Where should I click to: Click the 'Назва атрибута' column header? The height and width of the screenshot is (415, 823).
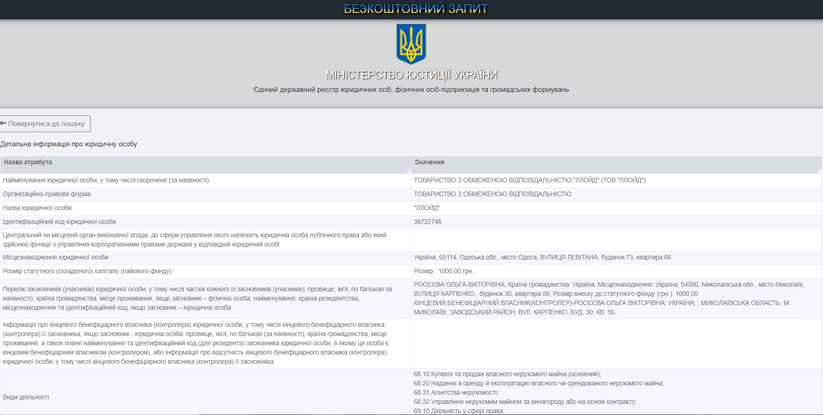point(28,162)
